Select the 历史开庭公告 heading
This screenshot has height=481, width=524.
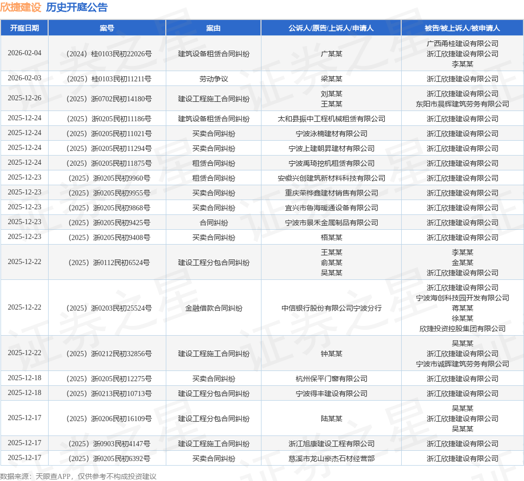tap(77, 7)
